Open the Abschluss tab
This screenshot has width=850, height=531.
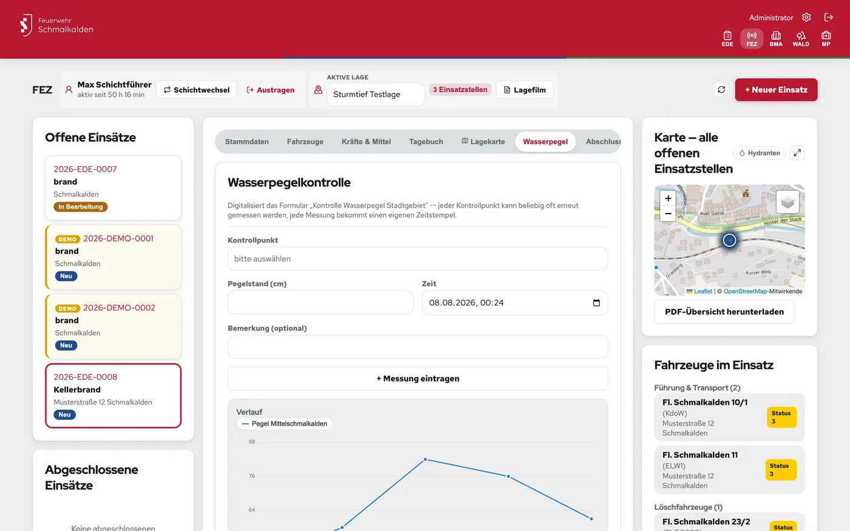(x=602, y=141)
